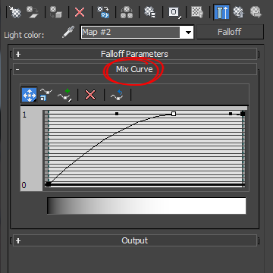Click the Get Material icon
The width and height of the screenshot is (273, 273).
pos(15,12)
